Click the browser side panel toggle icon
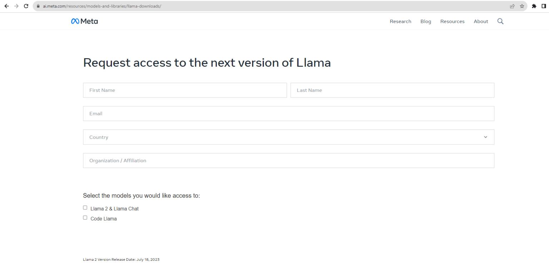Screen dimensions: 549x265 (x=544, y=6)
